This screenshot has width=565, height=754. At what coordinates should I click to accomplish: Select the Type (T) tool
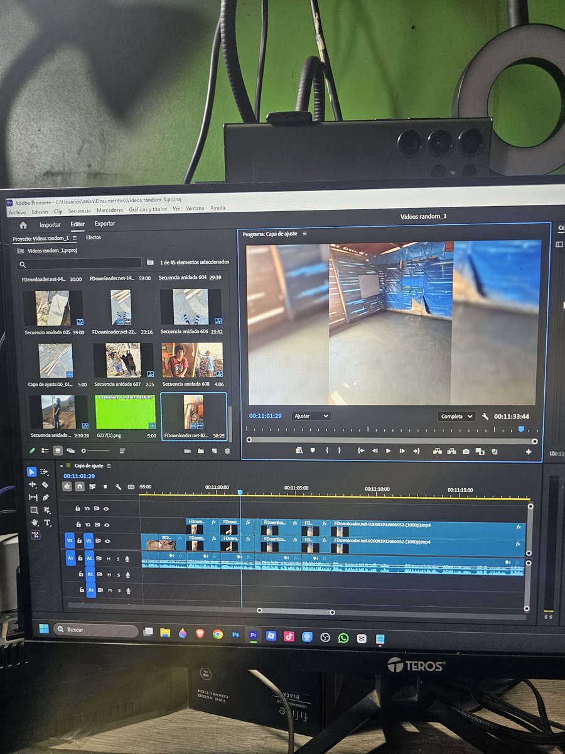click(47, 523)
